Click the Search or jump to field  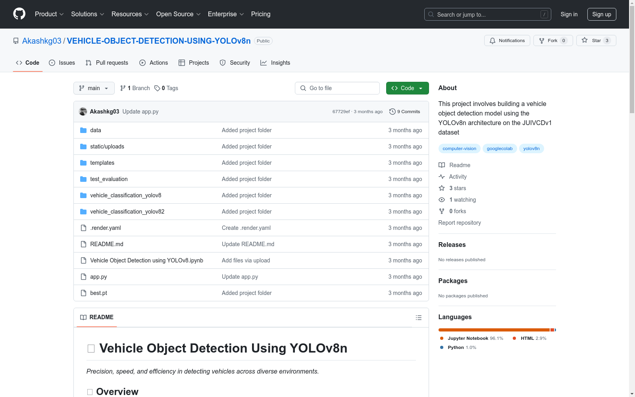coord(488,14)
